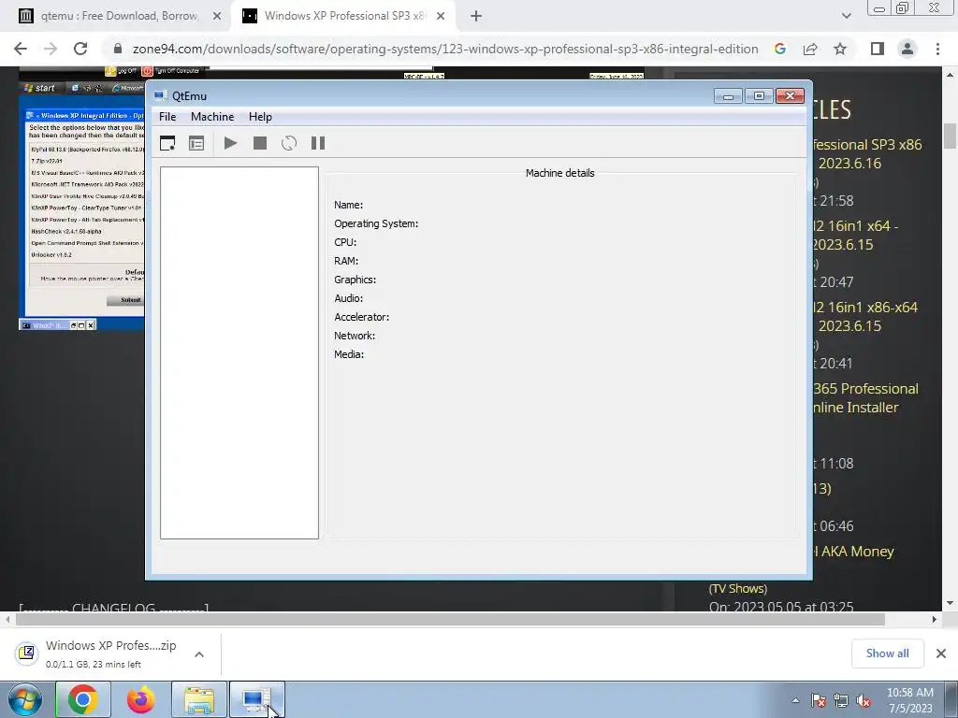Minimize the QtEmu window
The width and height of the screenshot is (958, 718).
tap(728, 96)
